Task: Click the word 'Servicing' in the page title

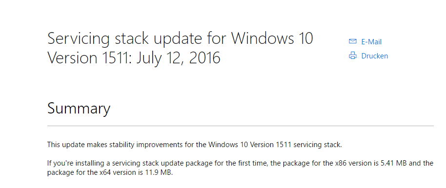Action: [x=78, y=39]
